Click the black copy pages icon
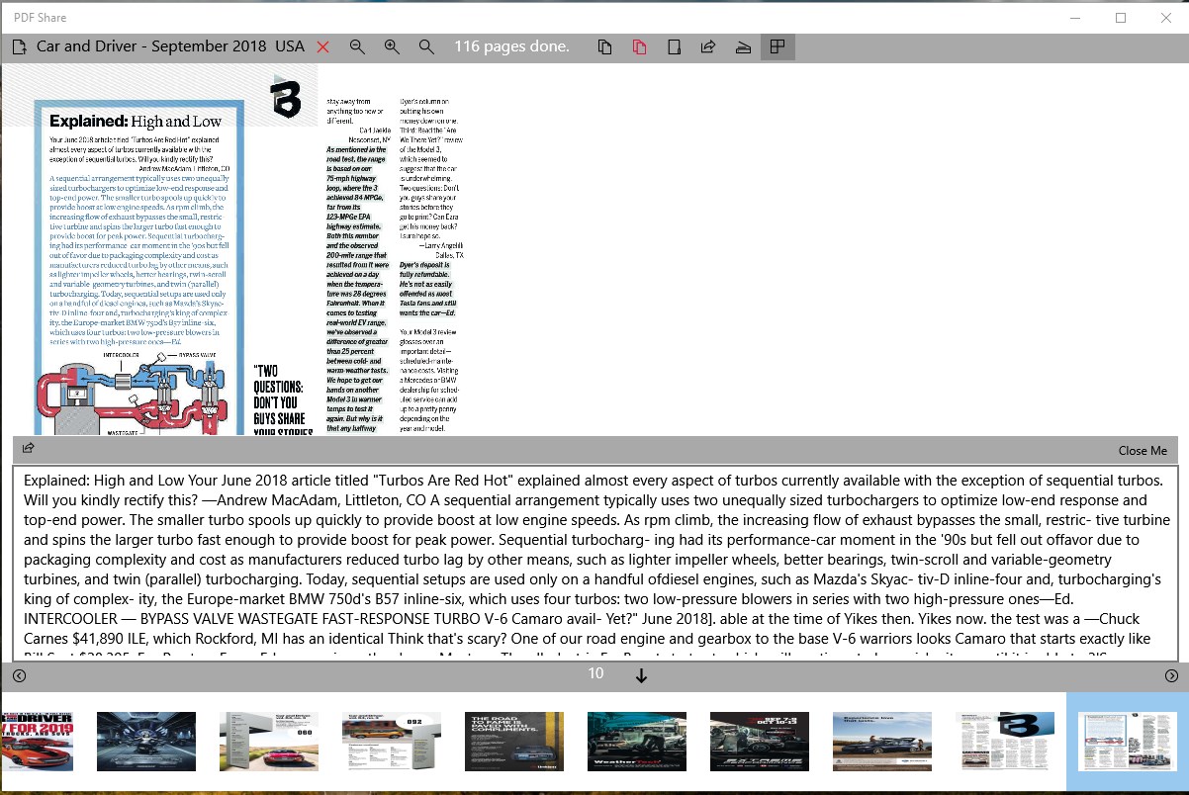Image resolution: width=1189 pixels, height=795 pixels. [x=604, y=46]
